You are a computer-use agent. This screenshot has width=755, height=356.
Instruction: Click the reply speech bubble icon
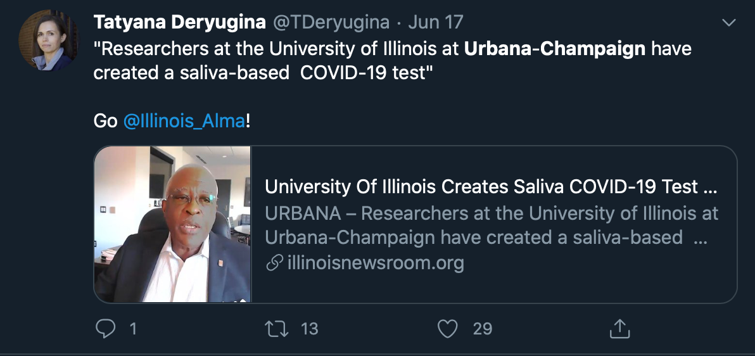point(105,329)
